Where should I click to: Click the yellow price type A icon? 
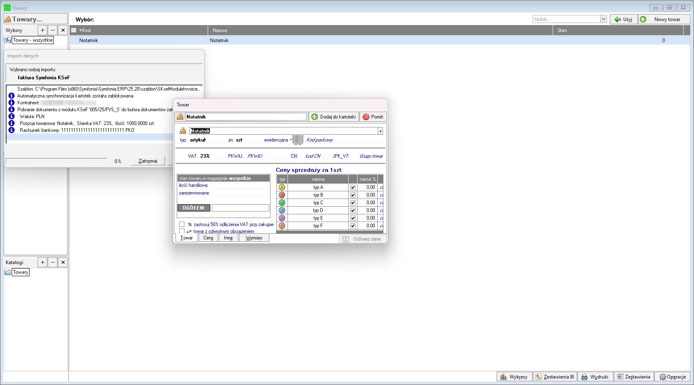pos(282,187)
